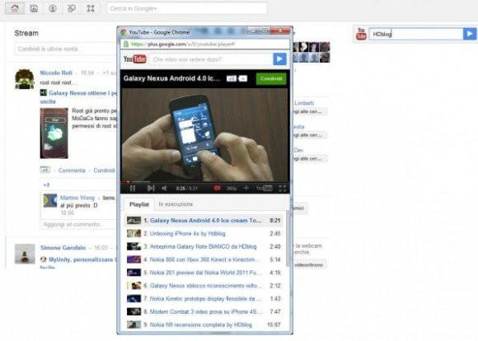Image resolution: width=478 pixels, height=341 pixels.
Task: Click the Cerca in Google+ search field
Action: coord(187,8)
